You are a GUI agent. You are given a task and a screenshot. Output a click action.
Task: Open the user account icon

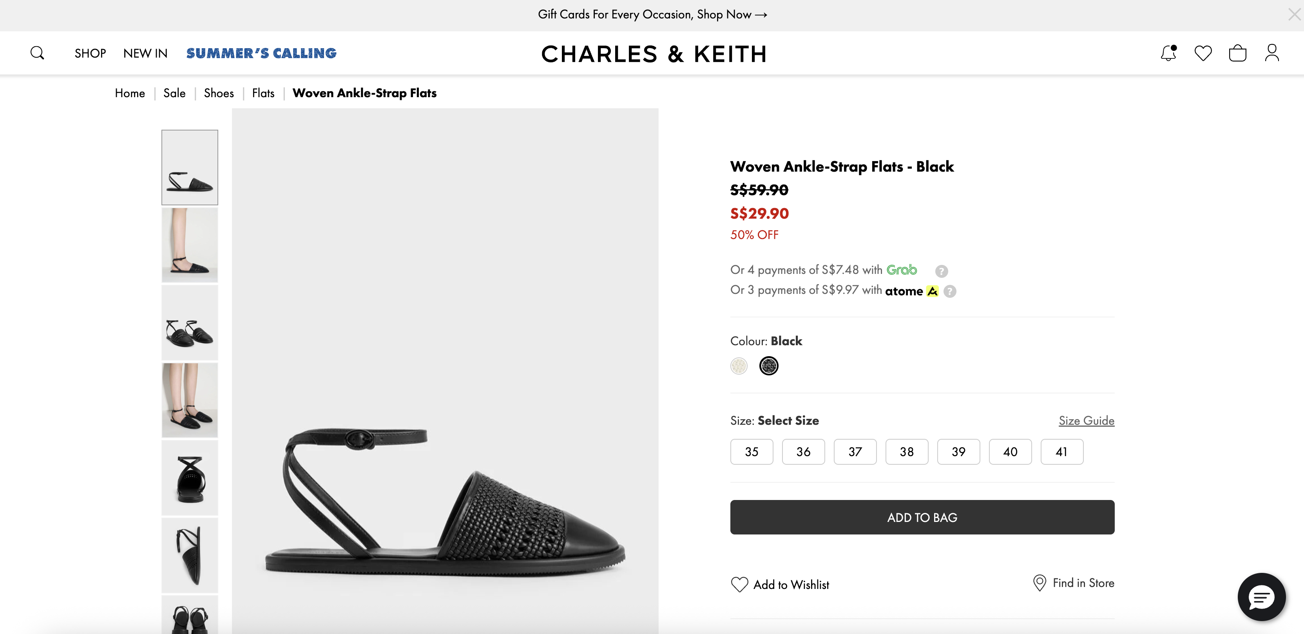1271,53
